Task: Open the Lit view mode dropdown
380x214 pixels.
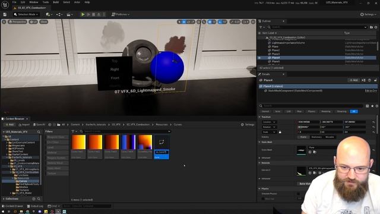Action: [33, 22]
